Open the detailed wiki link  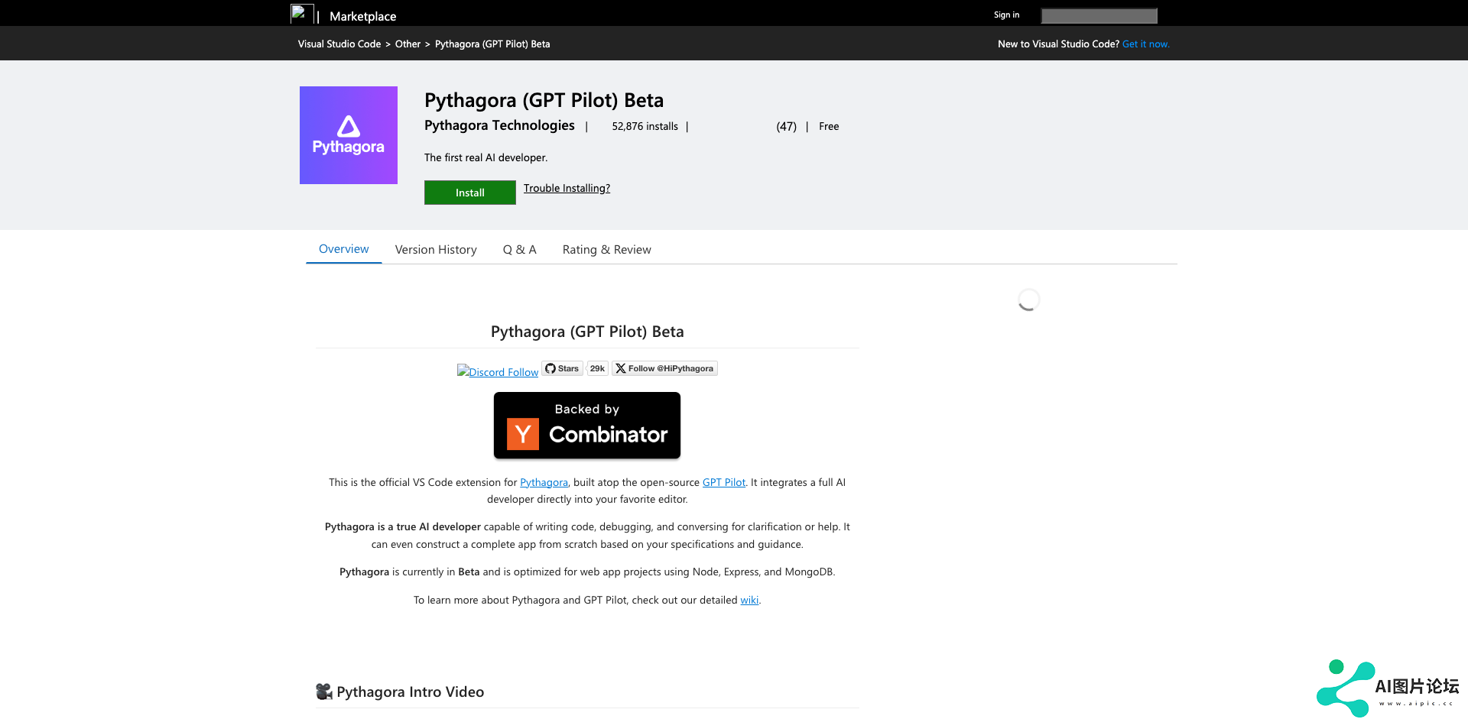coord(749,601)
